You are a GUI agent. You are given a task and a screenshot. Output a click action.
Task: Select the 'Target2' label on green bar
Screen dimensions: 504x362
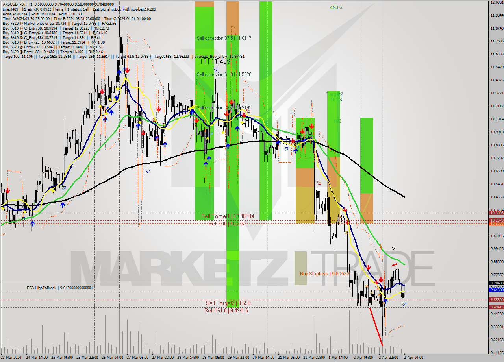[x=335, y=94]
